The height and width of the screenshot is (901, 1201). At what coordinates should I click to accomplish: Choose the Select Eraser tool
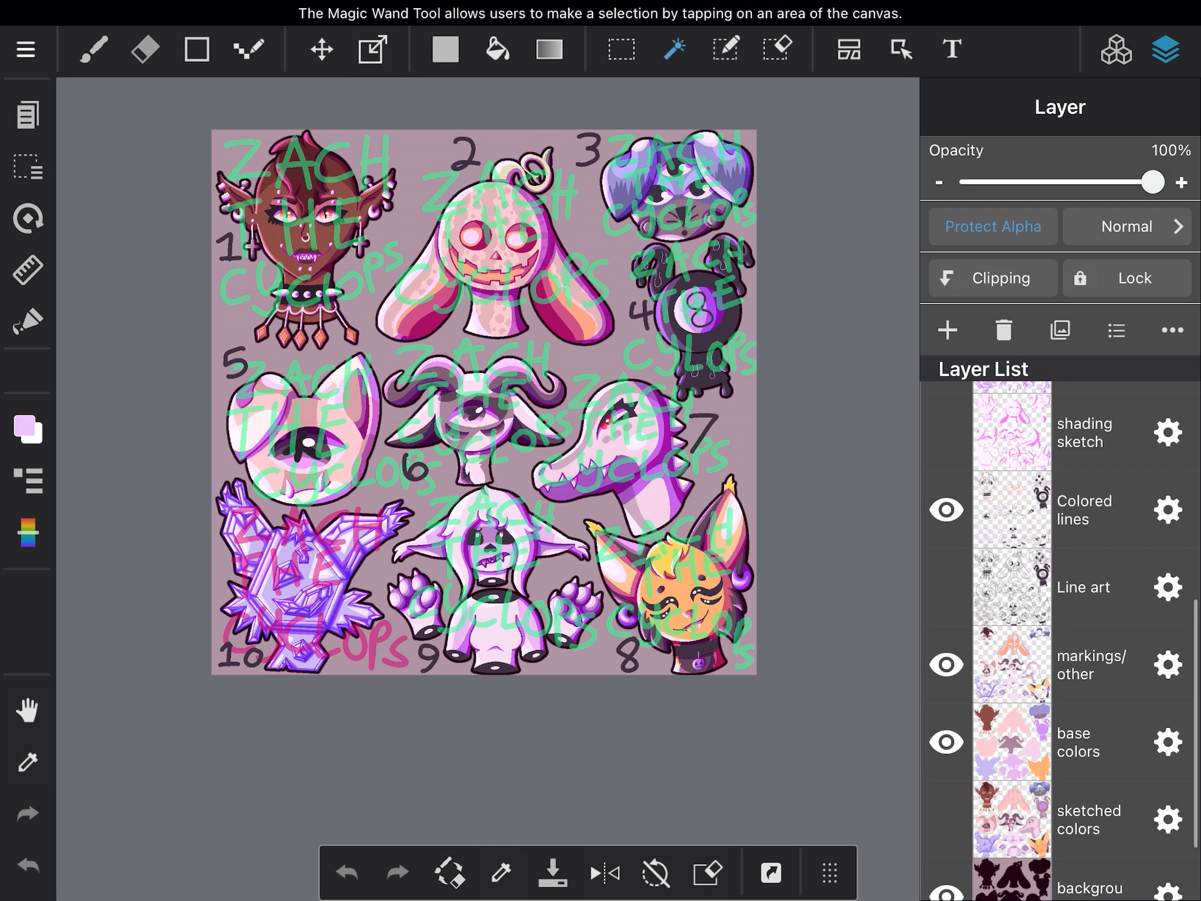778,49
